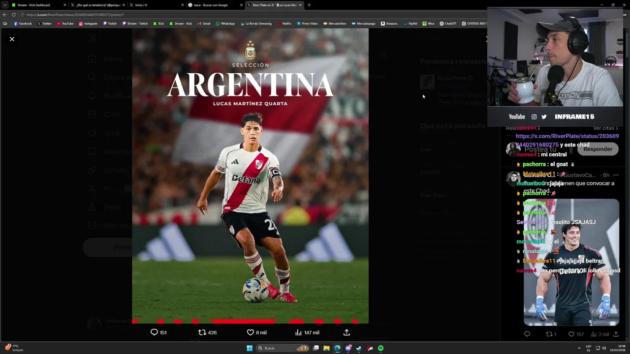630x354 pixels.
Task: Open replies with the comment icon showing 151
Action: 158,332
